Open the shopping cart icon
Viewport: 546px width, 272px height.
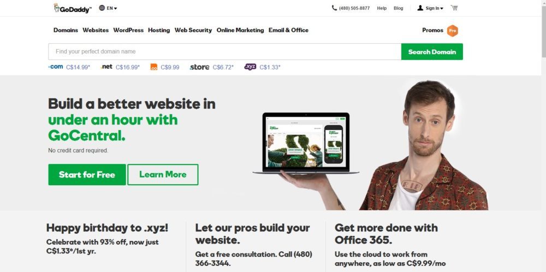pos(454,8)
